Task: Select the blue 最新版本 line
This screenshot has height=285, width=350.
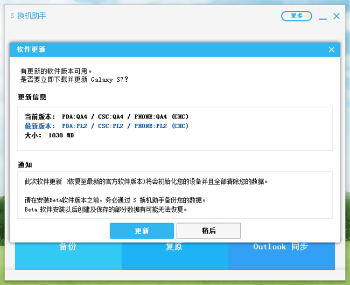Action: click(x=107, y=126)
